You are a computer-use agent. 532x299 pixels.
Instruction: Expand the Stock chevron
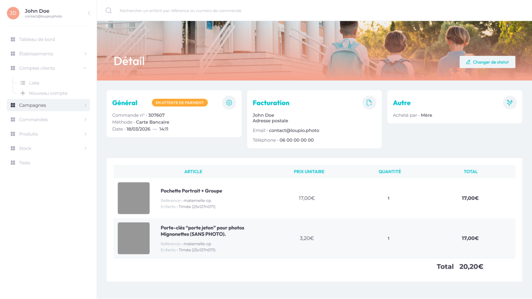click(x=85, y=148)
